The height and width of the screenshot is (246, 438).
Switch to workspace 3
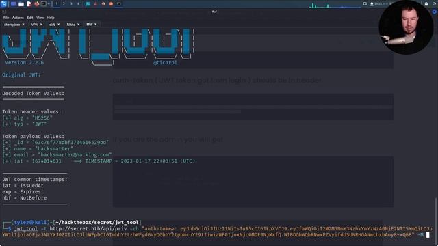click(71, 4)
